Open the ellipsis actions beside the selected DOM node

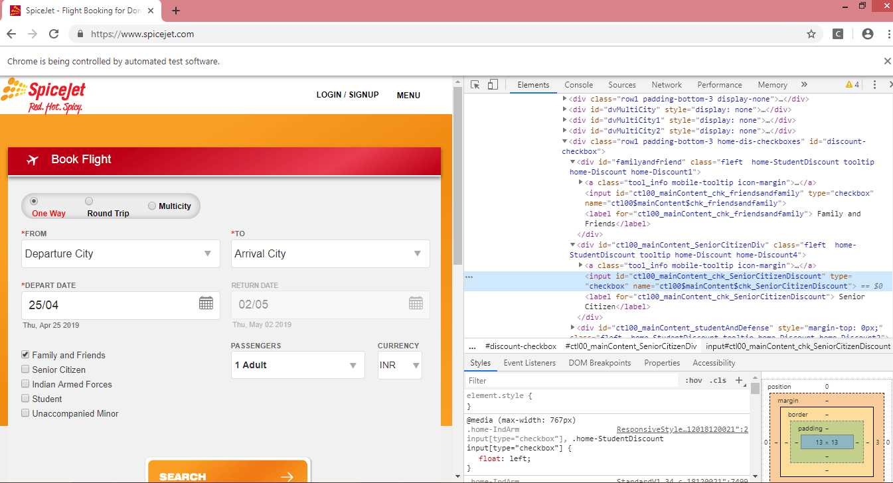[469, 277]
